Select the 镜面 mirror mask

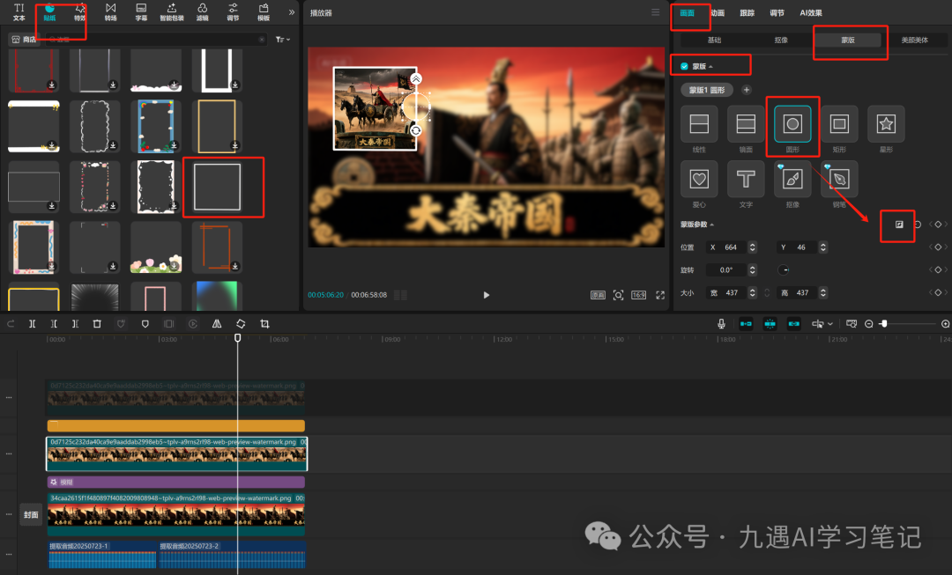746,124
